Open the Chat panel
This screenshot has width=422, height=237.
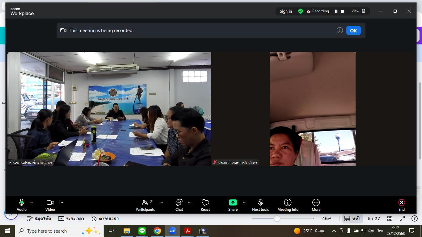pyautogui.click(x=179, y=205)
